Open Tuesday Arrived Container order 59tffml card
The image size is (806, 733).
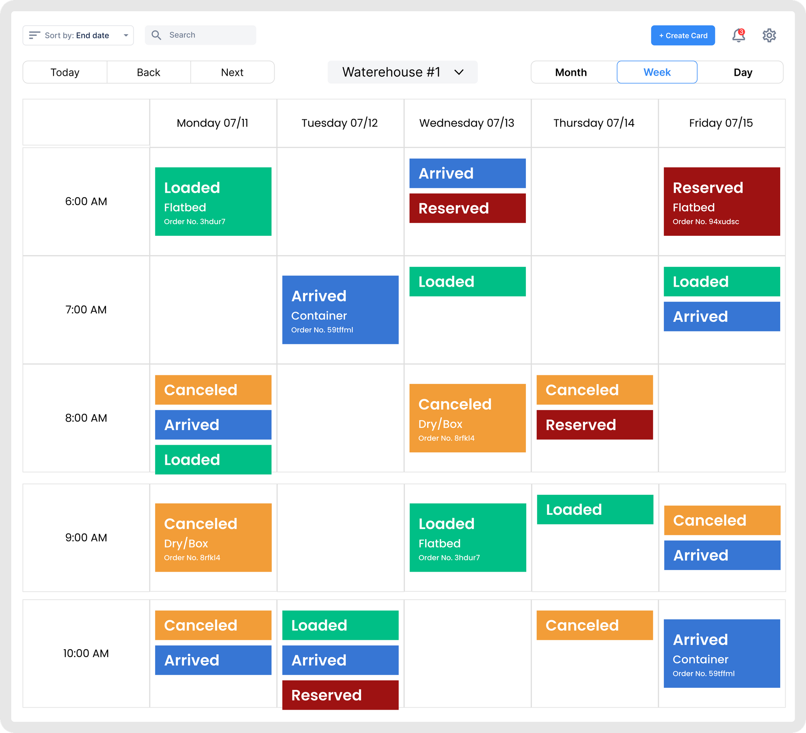[340, 310]
